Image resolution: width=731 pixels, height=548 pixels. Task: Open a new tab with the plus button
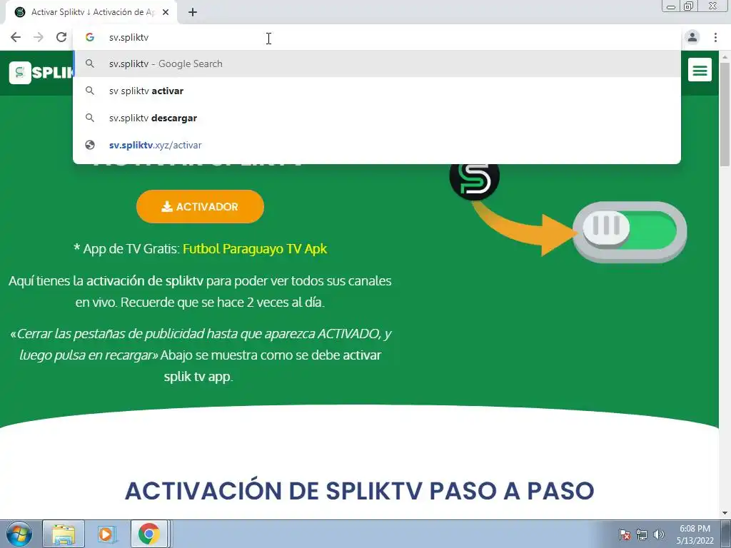coord(193,13)
